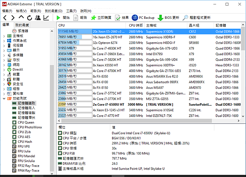The height and width of the screenshot is (177, 246).
Task: Select the CPU Hash benchmark
Action: coord(22,142)
